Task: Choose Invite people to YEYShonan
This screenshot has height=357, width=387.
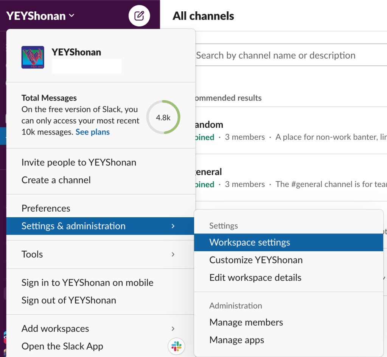Action: click(x=79, y=162)
